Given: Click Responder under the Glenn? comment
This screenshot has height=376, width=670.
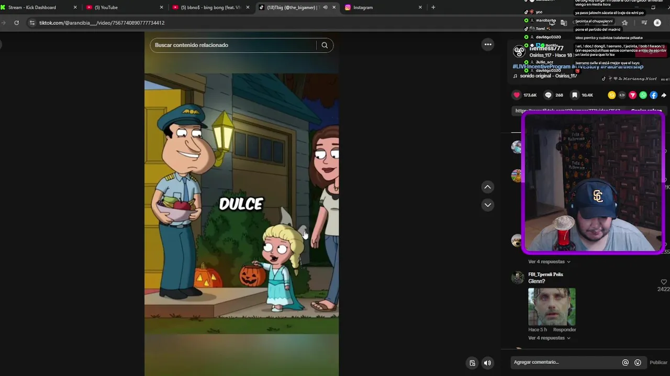Looking at the screenshot, I should [x=564, y=330].
